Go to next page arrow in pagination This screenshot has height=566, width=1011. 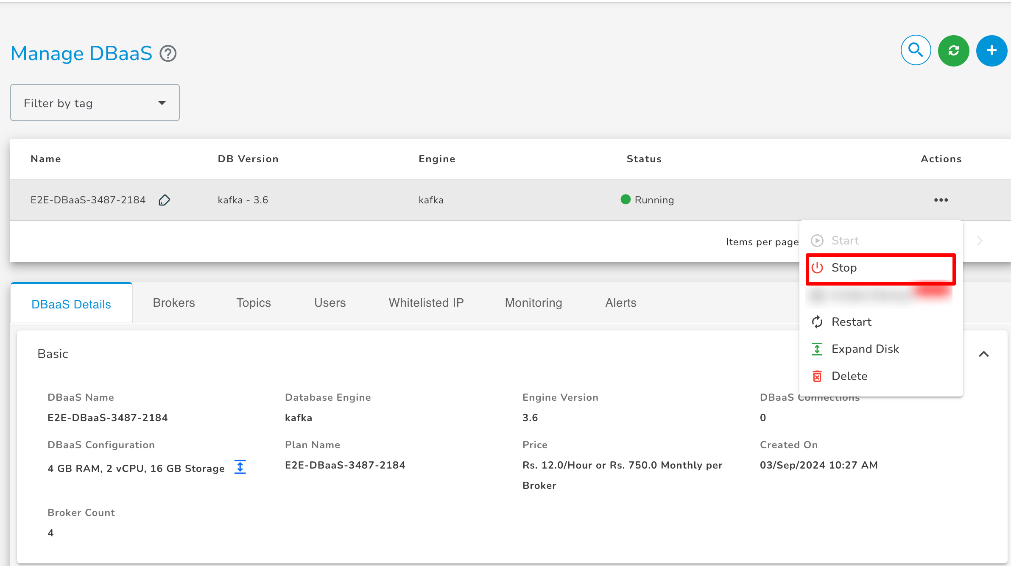click(x=980, y=241)
